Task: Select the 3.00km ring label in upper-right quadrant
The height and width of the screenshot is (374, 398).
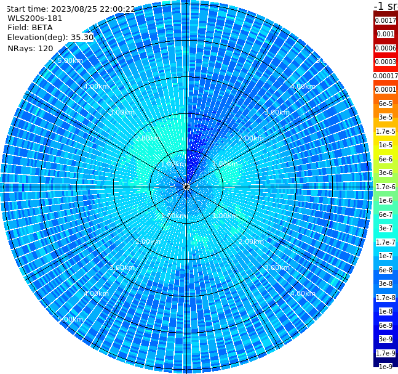Action: pos(277,112)
